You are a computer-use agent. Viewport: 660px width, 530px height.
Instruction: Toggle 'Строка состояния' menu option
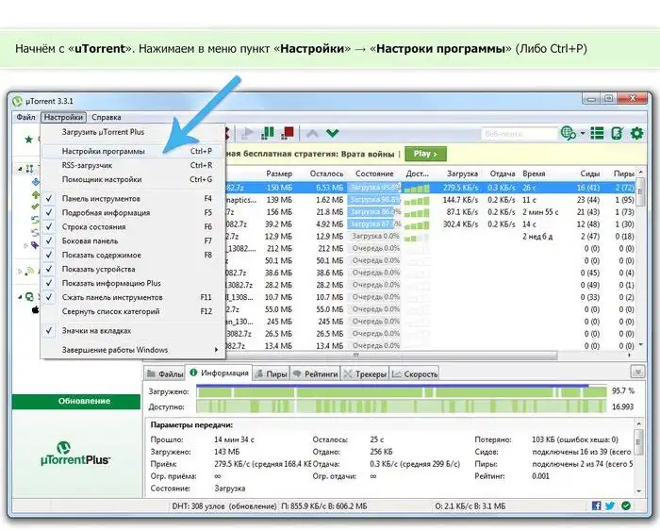(x=132, y=227)
